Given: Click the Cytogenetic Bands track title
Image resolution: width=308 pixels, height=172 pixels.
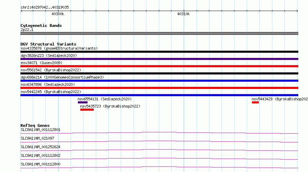Looking at the screenshot, I should pos(41,26).
